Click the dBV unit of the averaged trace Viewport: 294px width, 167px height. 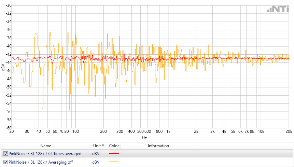coord(96,154)
